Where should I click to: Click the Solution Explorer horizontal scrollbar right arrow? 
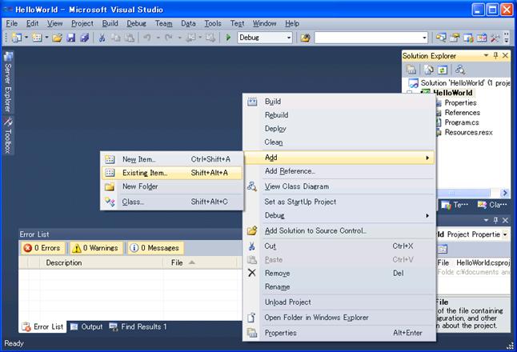(504, 193)
